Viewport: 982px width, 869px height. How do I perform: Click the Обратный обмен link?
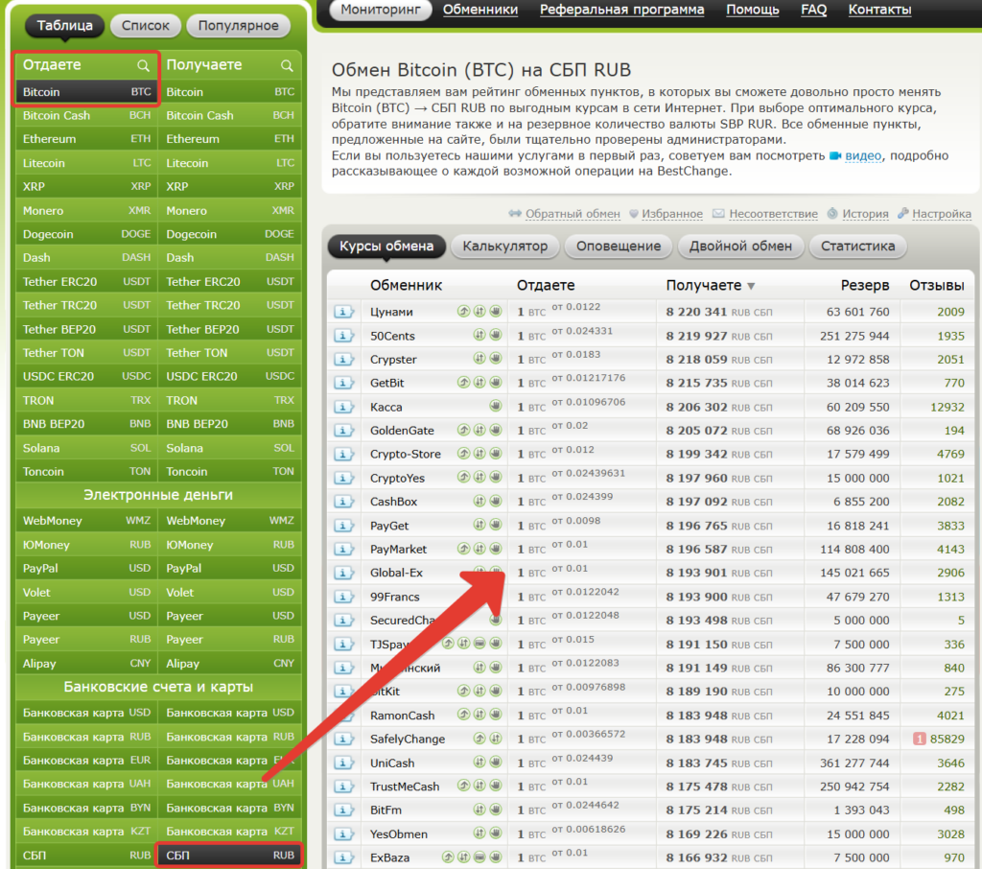(572, 214)
